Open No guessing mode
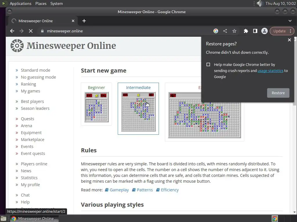Screen dimensions: 297x222 coord(38,77)
